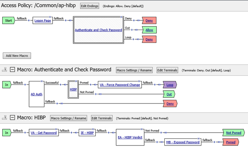Select the red Pwned terminal box
The height and width of the screenshot is (151, 248).
pos(231,142)
